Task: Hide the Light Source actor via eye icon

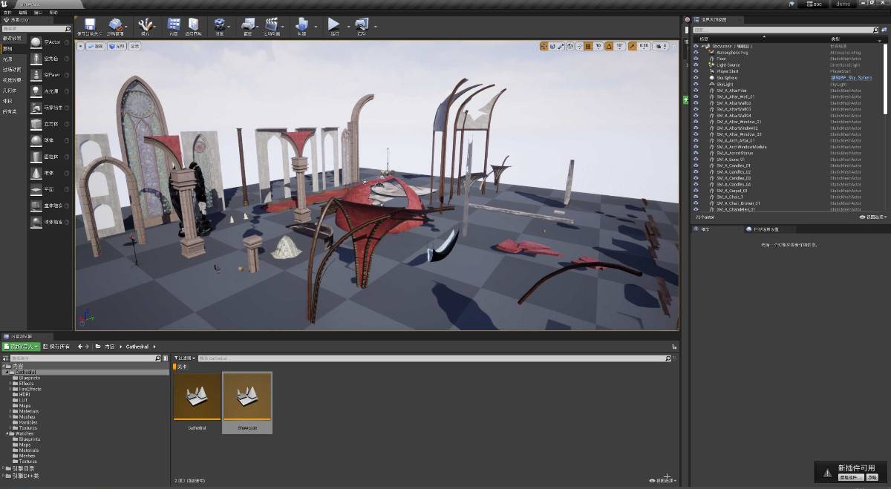Action: coord(696,65)
